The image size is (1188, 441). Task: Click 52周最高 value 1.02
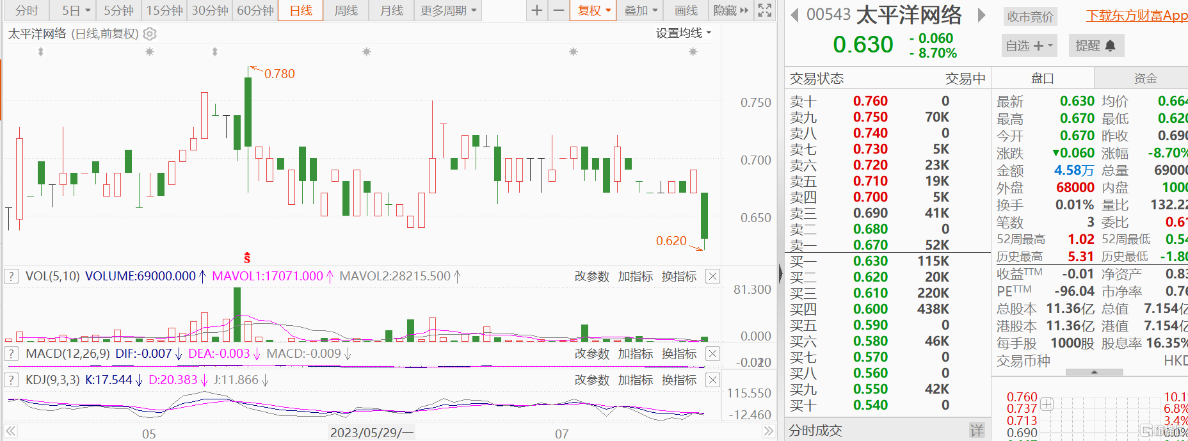[x=1080, y=239]
